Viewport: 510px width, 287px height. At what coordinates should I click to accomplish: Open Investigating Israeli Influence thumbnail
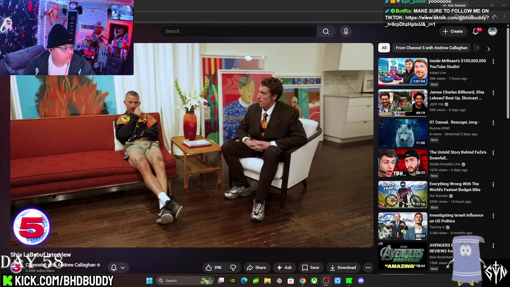[403, 226]
